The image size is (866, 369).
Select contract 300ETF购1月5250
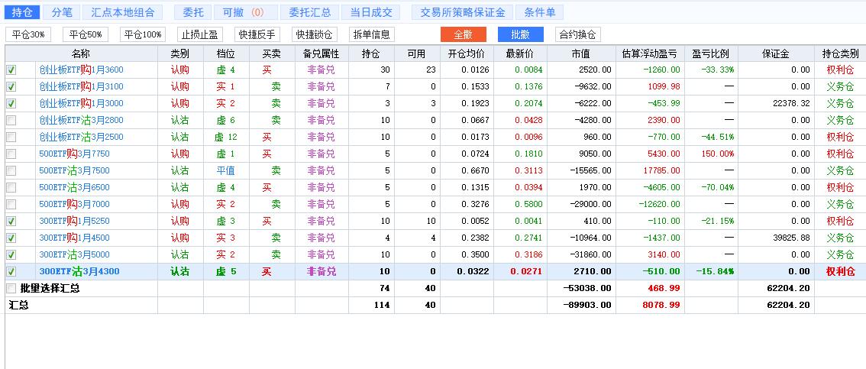coord(75,221)
